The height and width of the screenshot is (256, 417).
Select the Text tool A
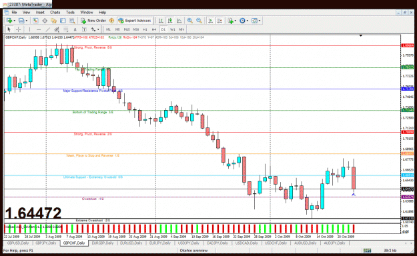pyautogui.click(x=75, y=29)
